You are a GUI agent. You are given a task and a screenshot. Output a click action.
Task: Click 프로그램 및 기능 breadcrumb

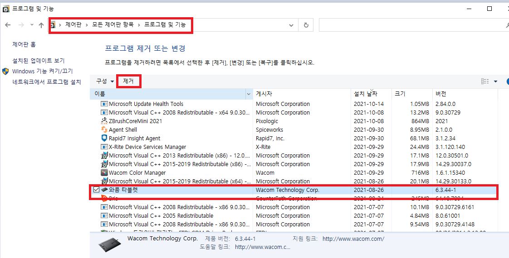(x=165, y=24)
